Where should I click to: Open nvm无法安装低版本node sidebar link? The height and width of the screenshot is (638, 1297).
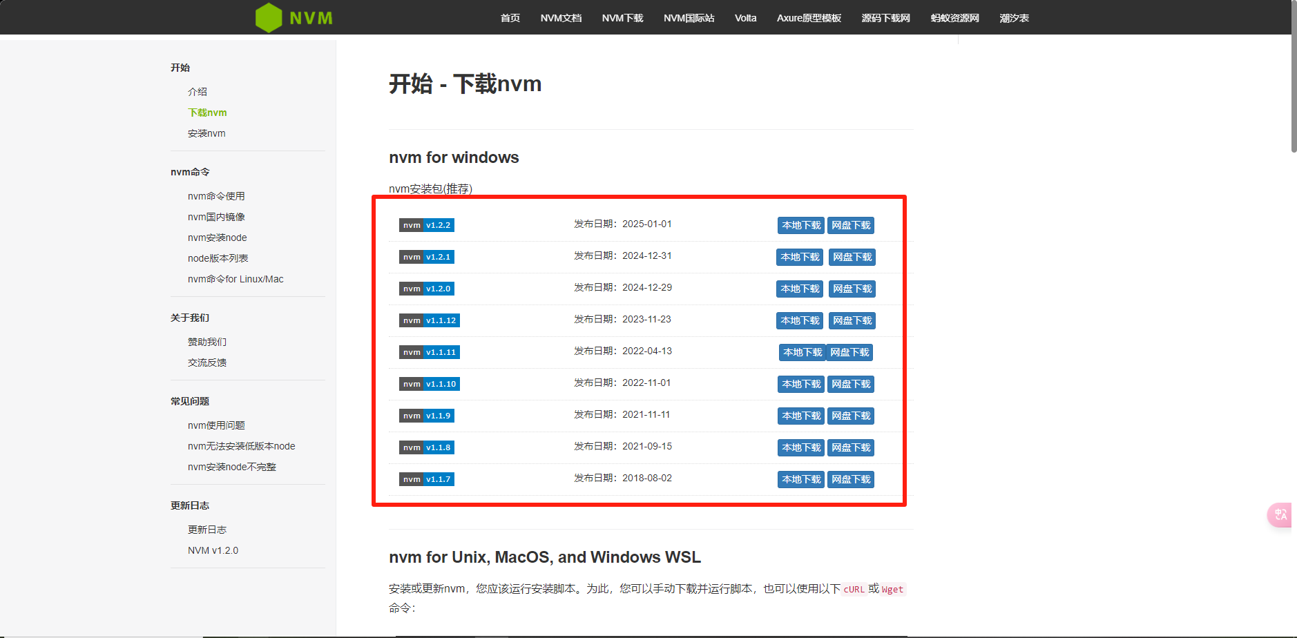click(241, 446)
